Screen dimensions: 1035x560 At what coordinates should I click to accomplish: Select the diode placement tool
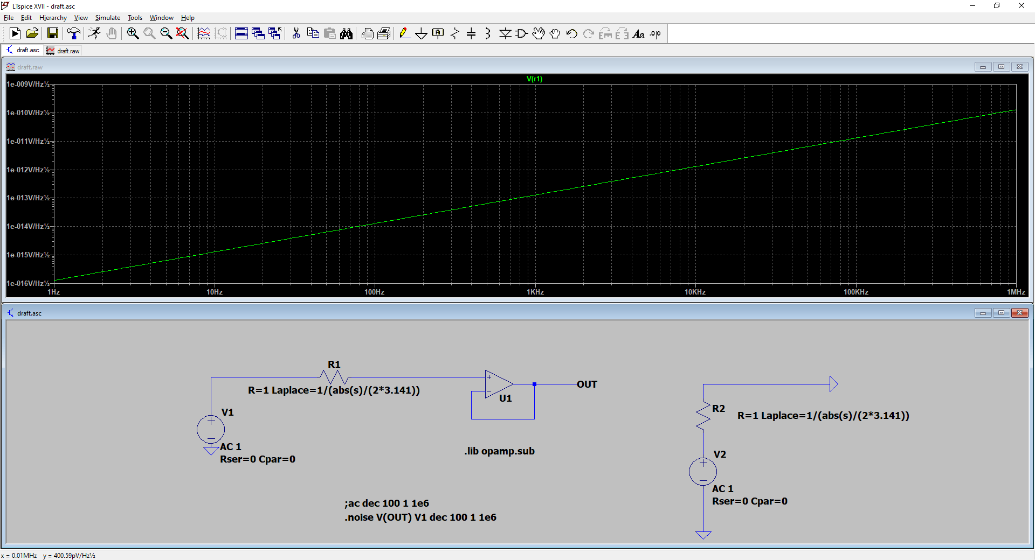click(x=505, y=33)
